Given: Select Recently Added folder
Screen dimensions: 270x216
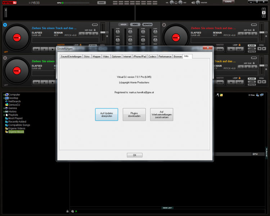Looking at the screenshot, I should 17,122.
